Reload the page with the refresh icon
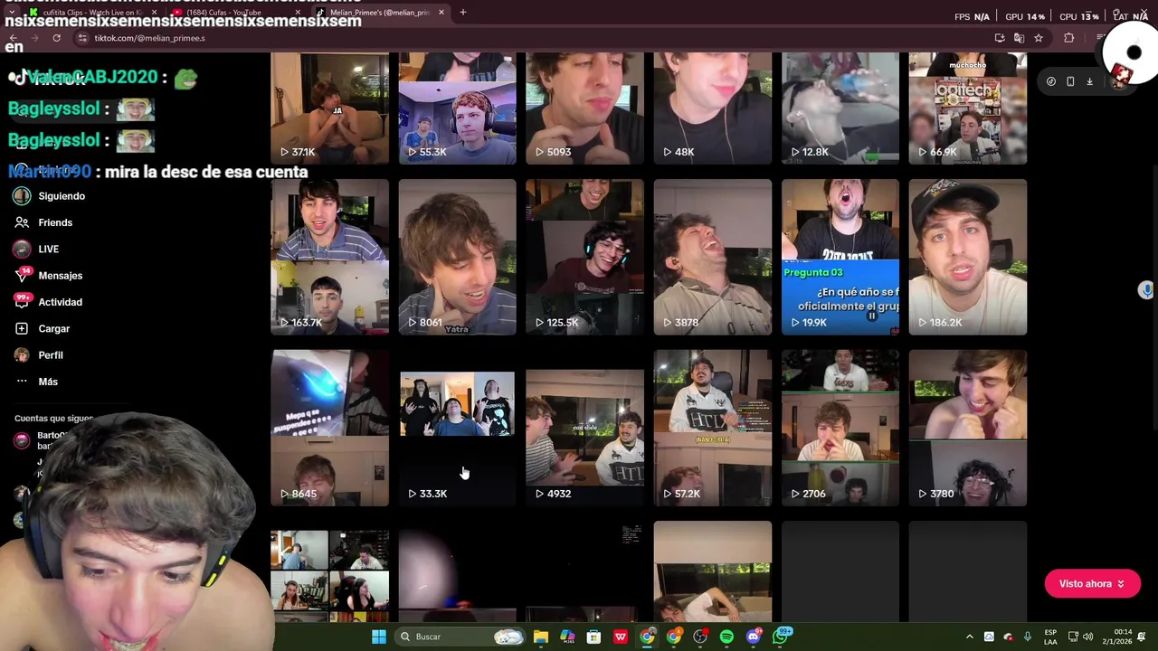1158x651 pixels. [x=56, y=38]
